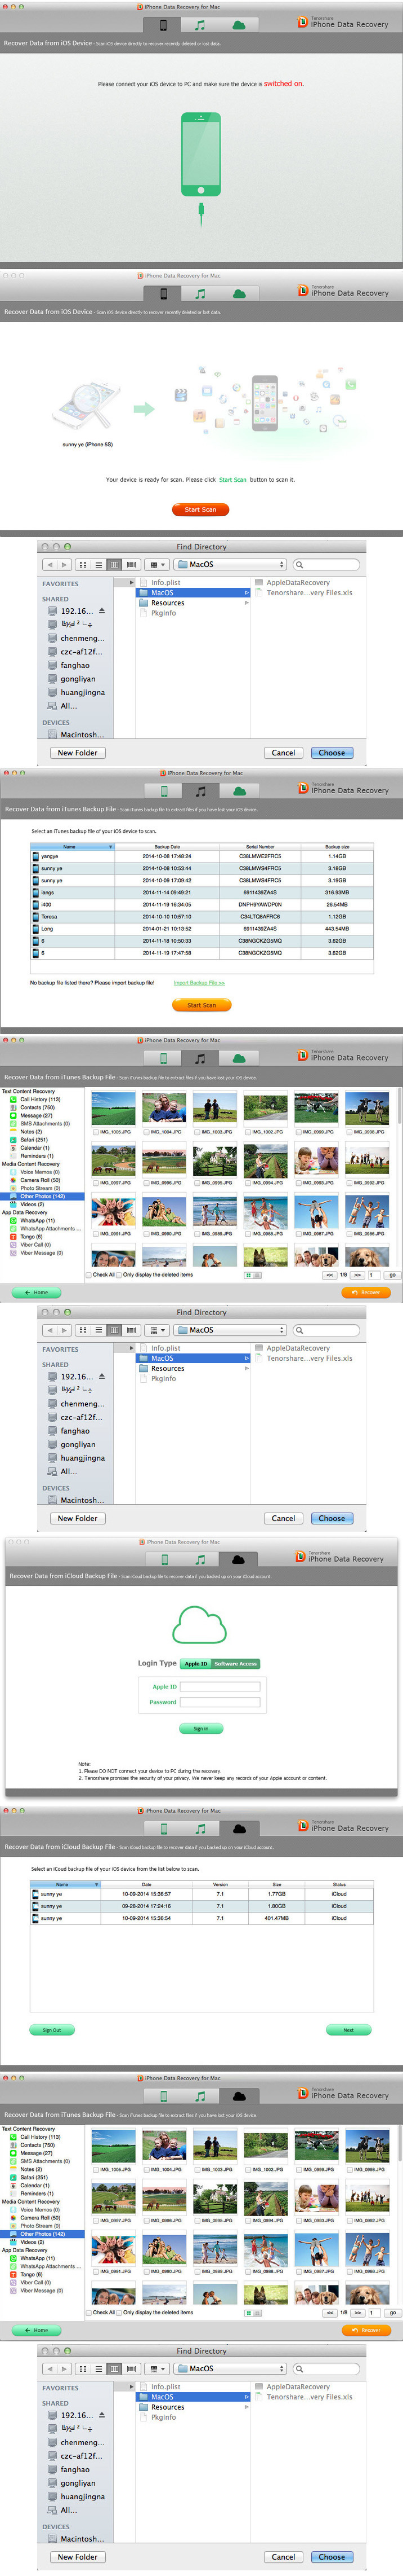The width and height of the screenshot is (403, 2576).
Task: Click the Apple ID input field
Action: pos(221,1686)
